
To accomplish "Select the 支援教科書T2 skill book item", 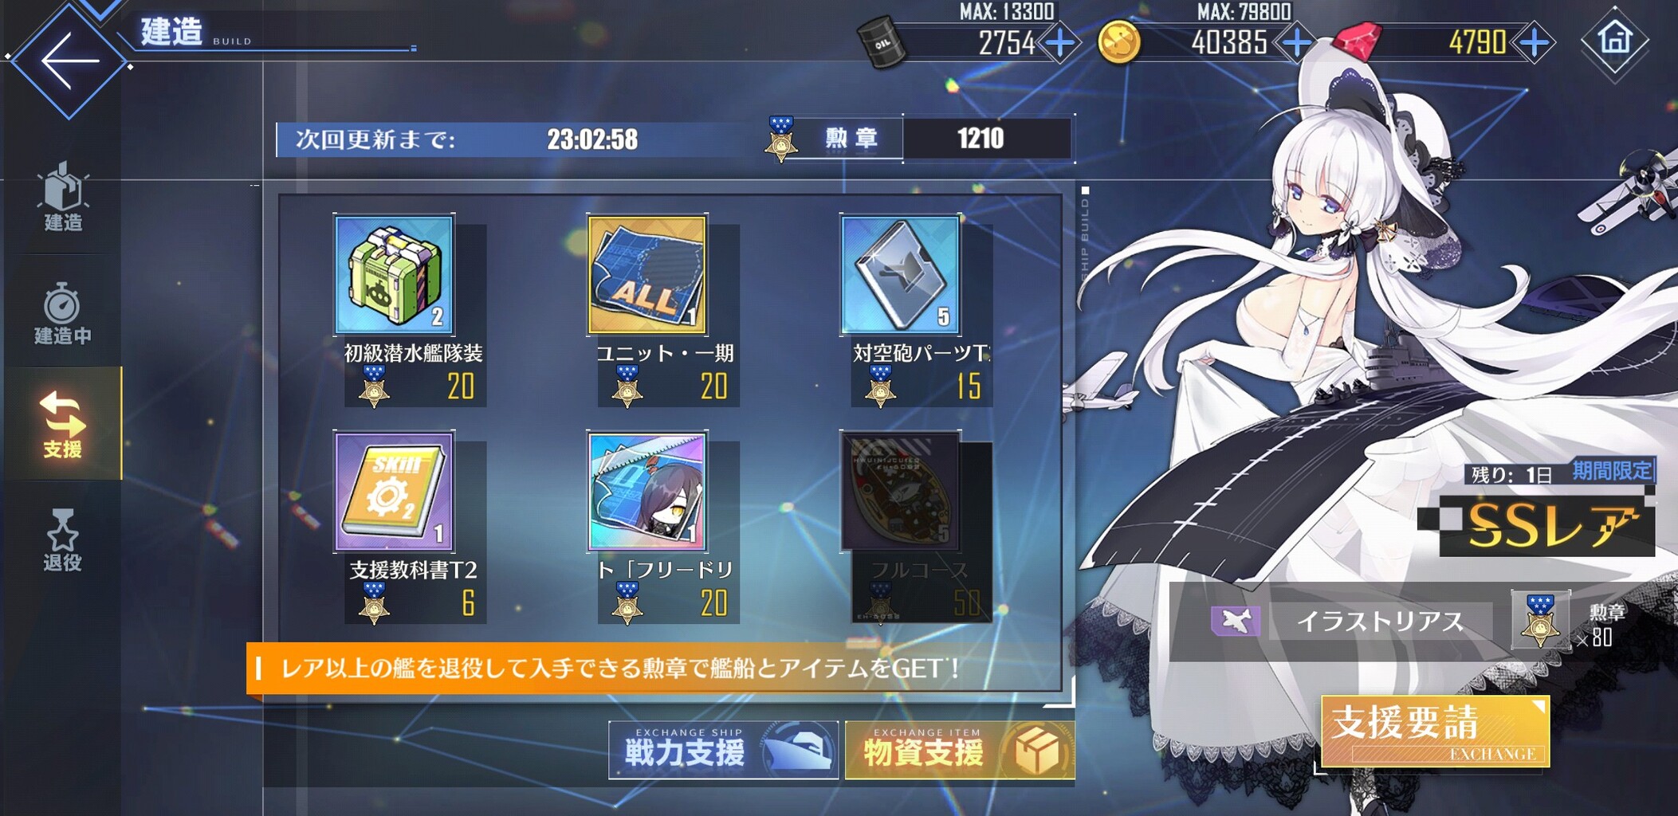I will pos(395,492).
